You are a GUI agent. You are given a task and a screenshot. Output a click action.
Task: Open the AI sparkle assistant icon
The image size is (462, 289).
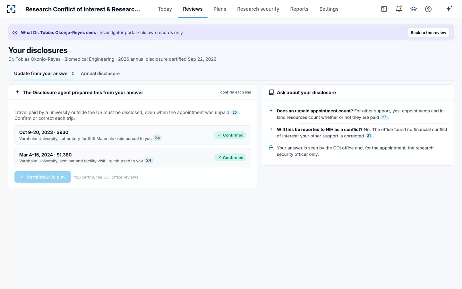tap(449, 9)
